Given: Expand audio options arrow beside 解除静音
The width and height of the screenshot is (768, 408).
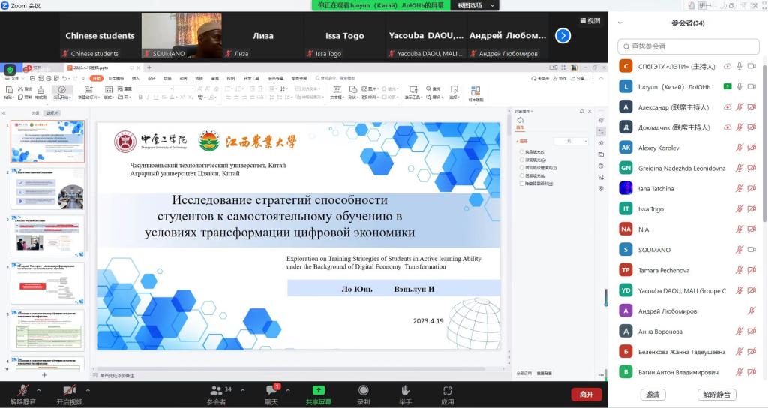Looking at the screenshot, I should point(38,390).
